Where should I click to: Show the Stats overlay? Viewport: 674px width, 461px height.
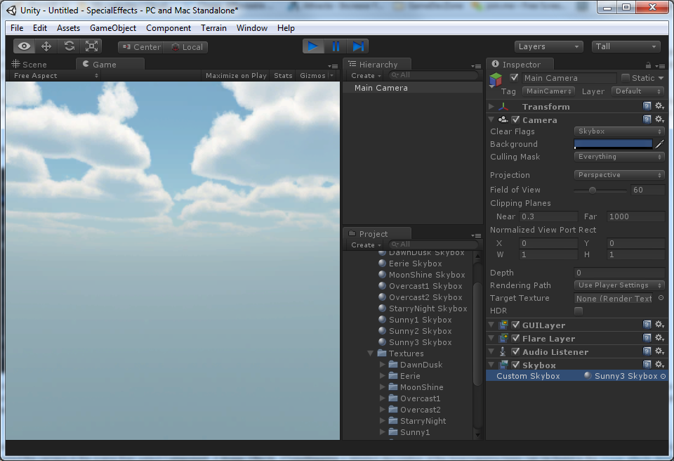(x=283, y=76)
